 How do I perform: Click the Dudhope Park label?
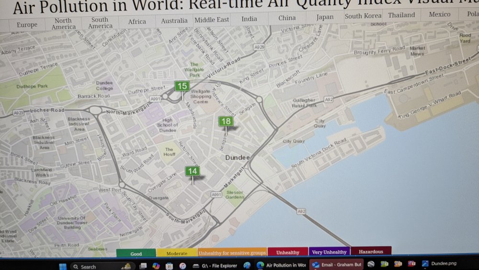click(32, 86)
